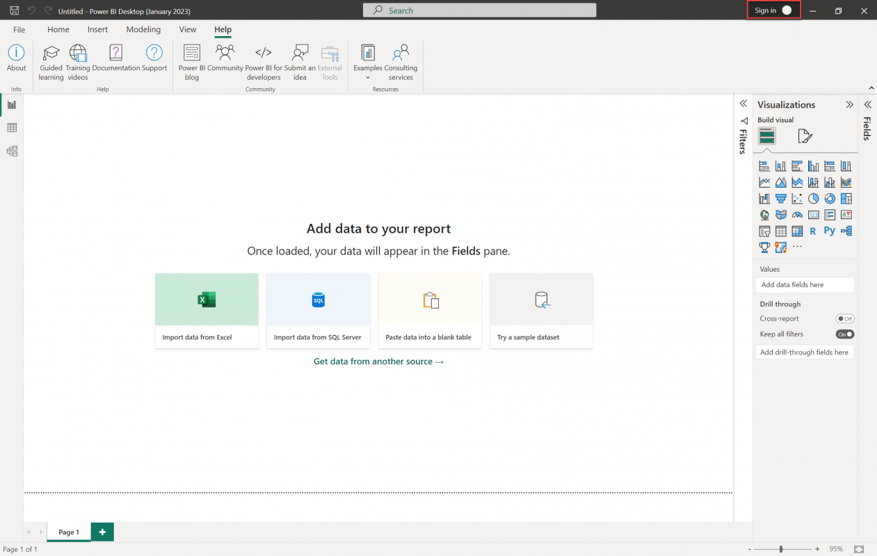Switch to Report view in left sidebar
This screenshot has width=877, height=556.
tap(12, 105)
